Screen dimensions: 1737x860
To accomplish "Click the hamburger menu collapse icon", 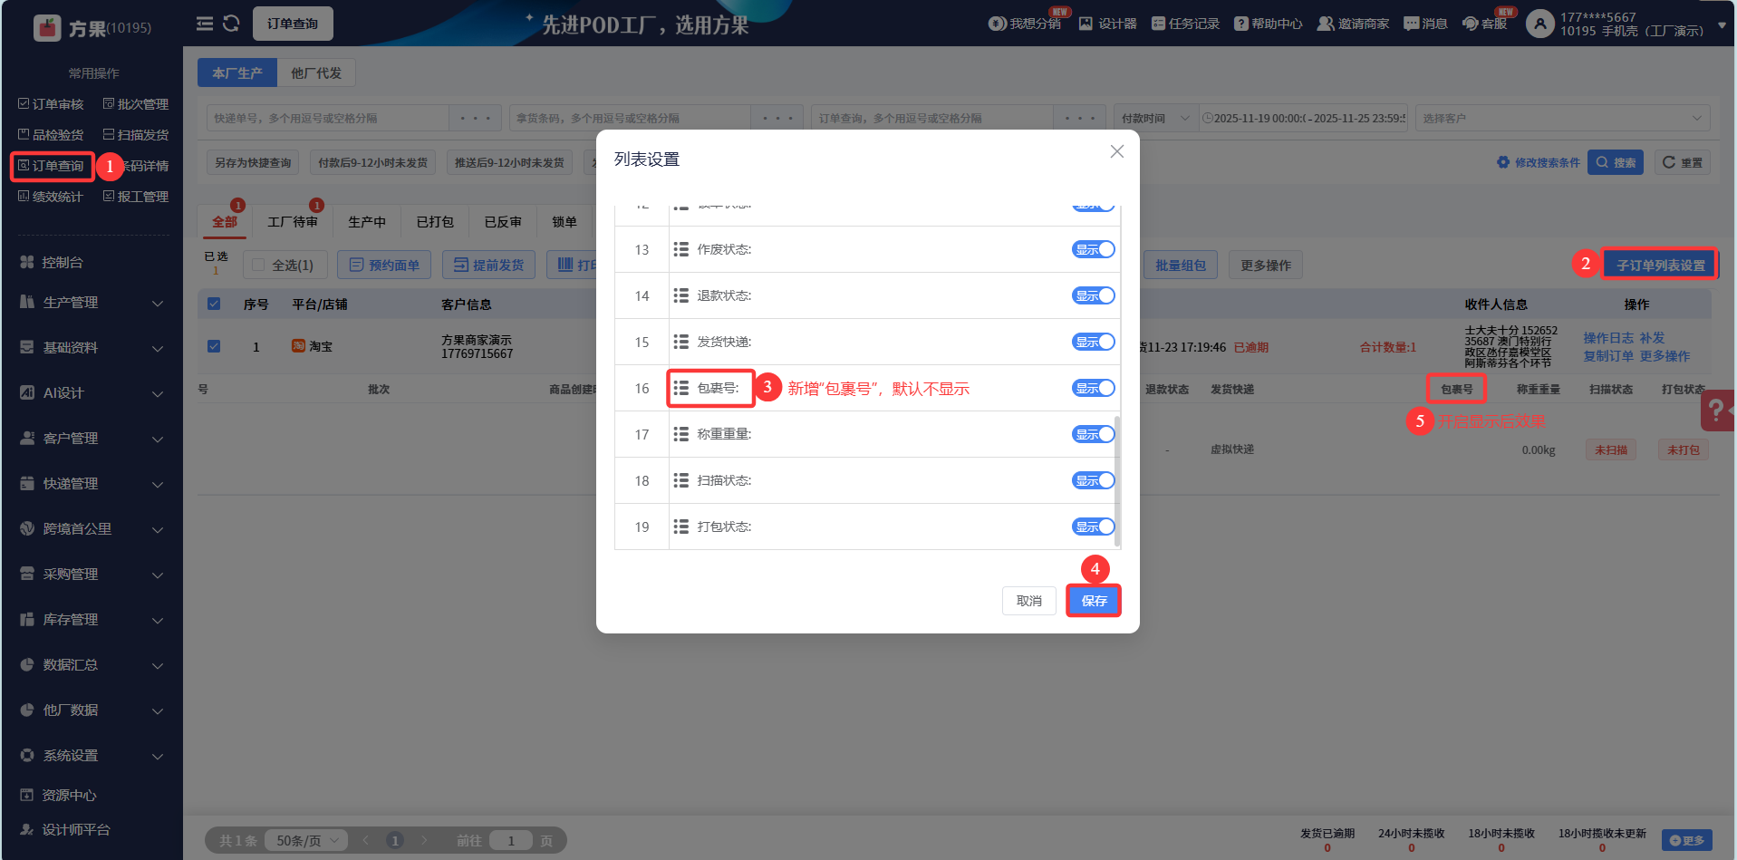I will coord(205,24).
